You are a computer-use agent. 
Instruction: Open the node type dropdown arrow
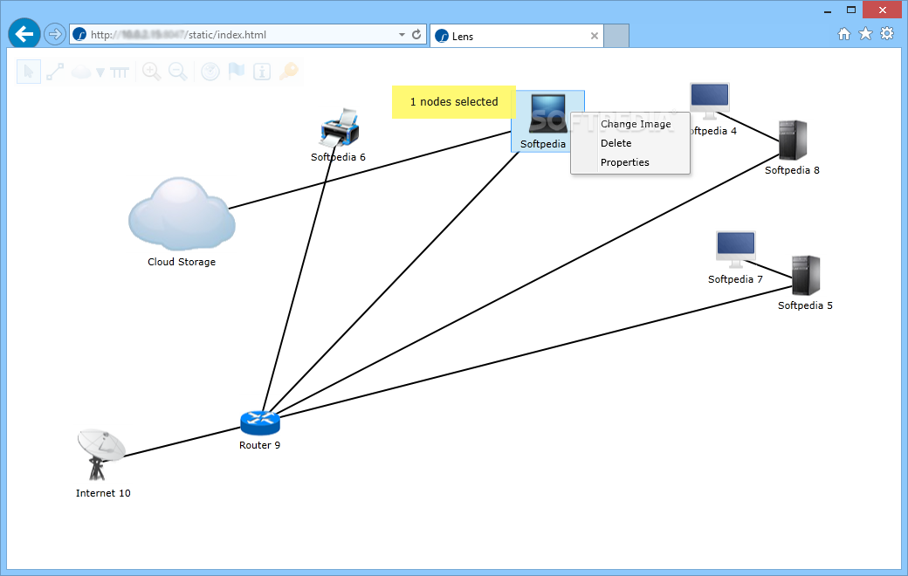click(100, 72)
